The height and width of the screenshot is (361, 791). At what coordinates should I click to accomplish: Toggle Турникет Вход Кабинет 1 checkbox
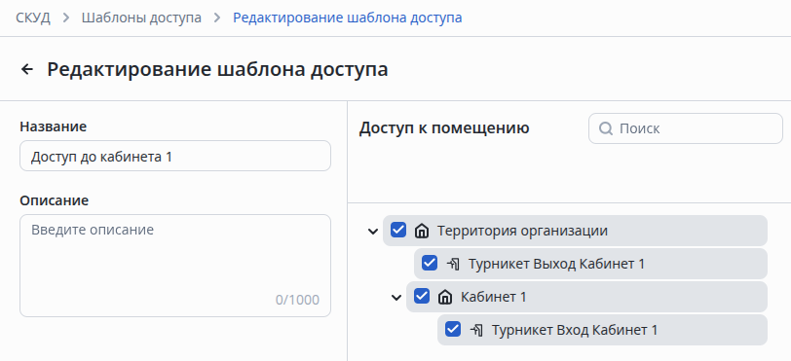[453, 330]
